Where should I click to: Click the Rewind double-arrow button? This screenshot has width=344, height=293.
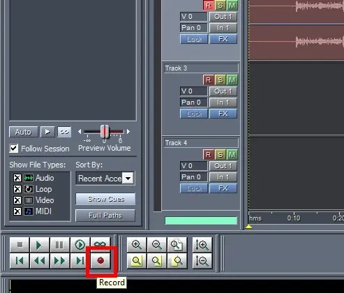39,261
